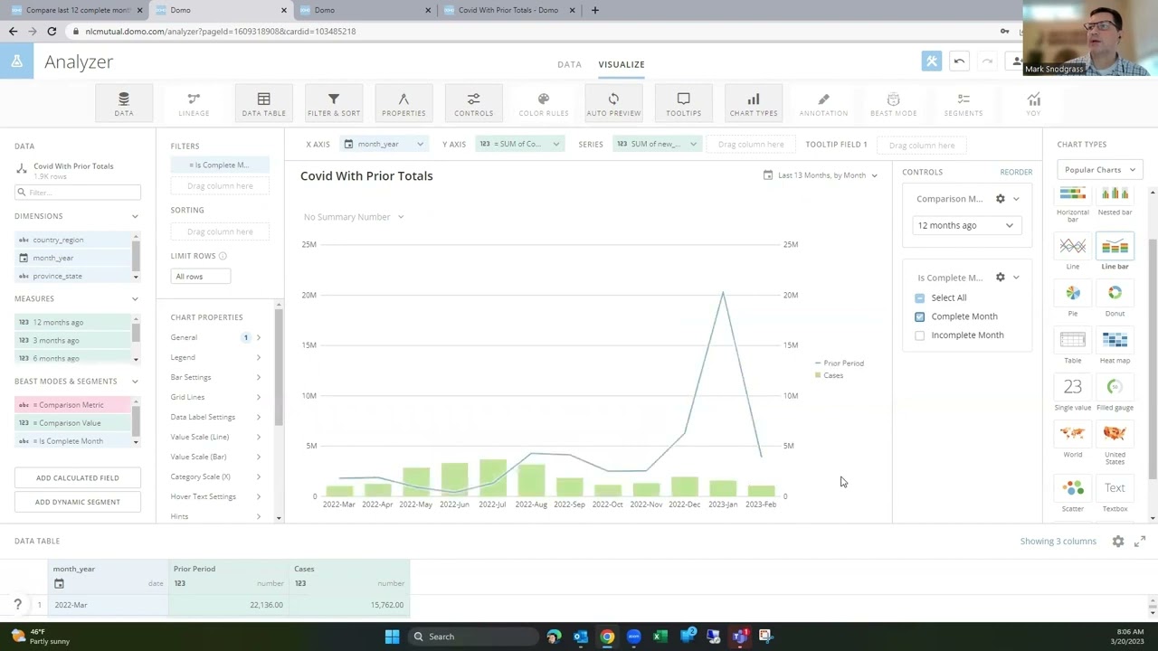Viewport: 1158px width, 651px height.
Task: Open the Properties toolbar button
Action: tap(403, 103)
